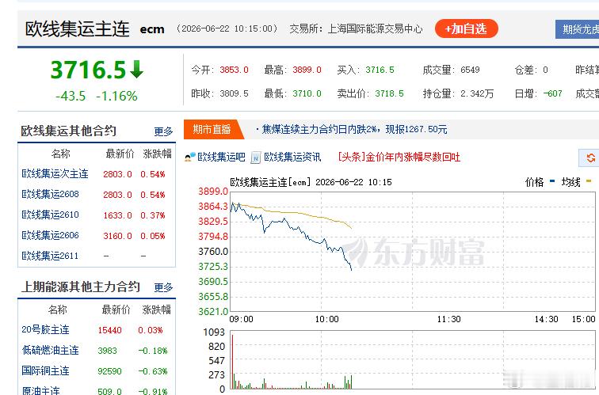Screen dimensions: 599x395
Task: Open 原油主连 contract
Action: [40, 391]
